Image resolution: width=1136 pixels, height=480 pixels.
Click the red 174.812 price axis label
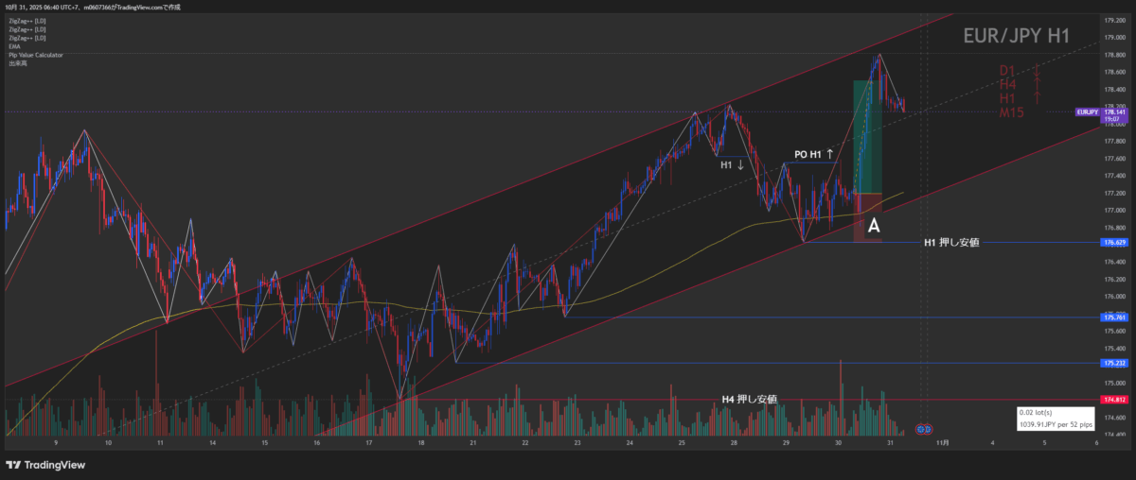pos(1114,401)
